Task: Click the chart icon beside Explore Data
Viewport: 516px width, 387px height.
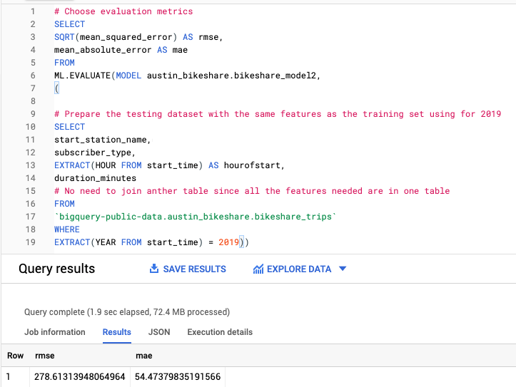Action: 258,269
